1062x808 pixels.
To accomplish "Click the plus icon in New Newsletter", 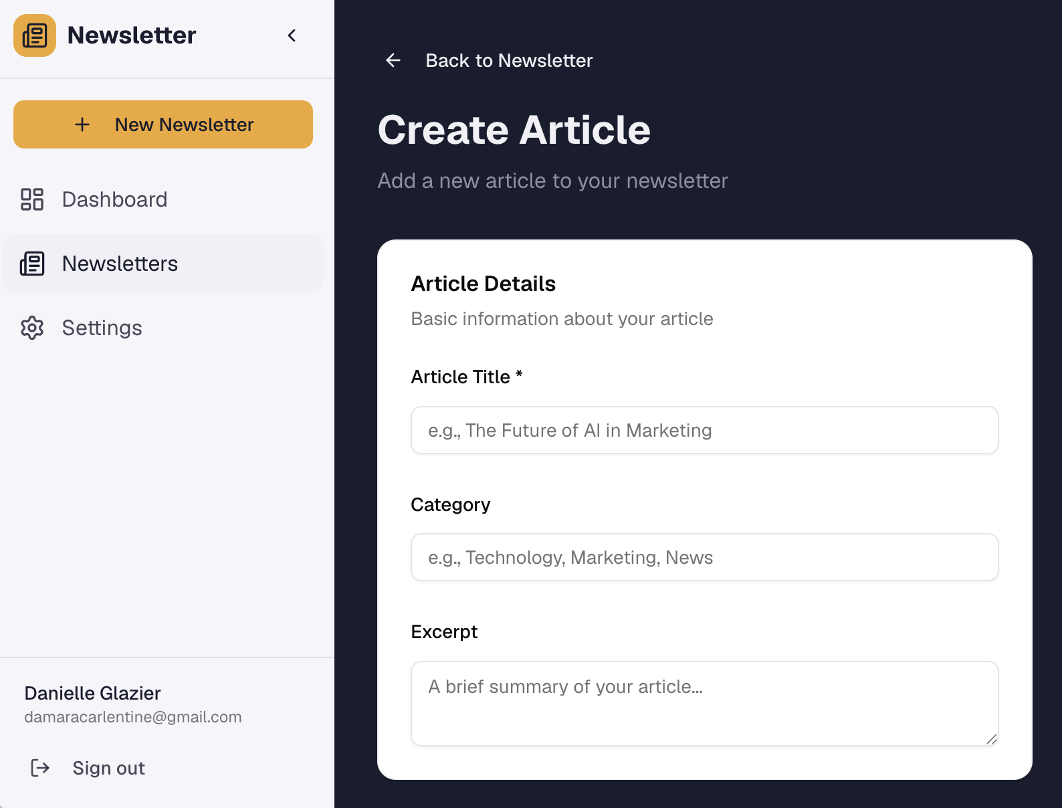I will pyautogui.click(x=82, y=124).
